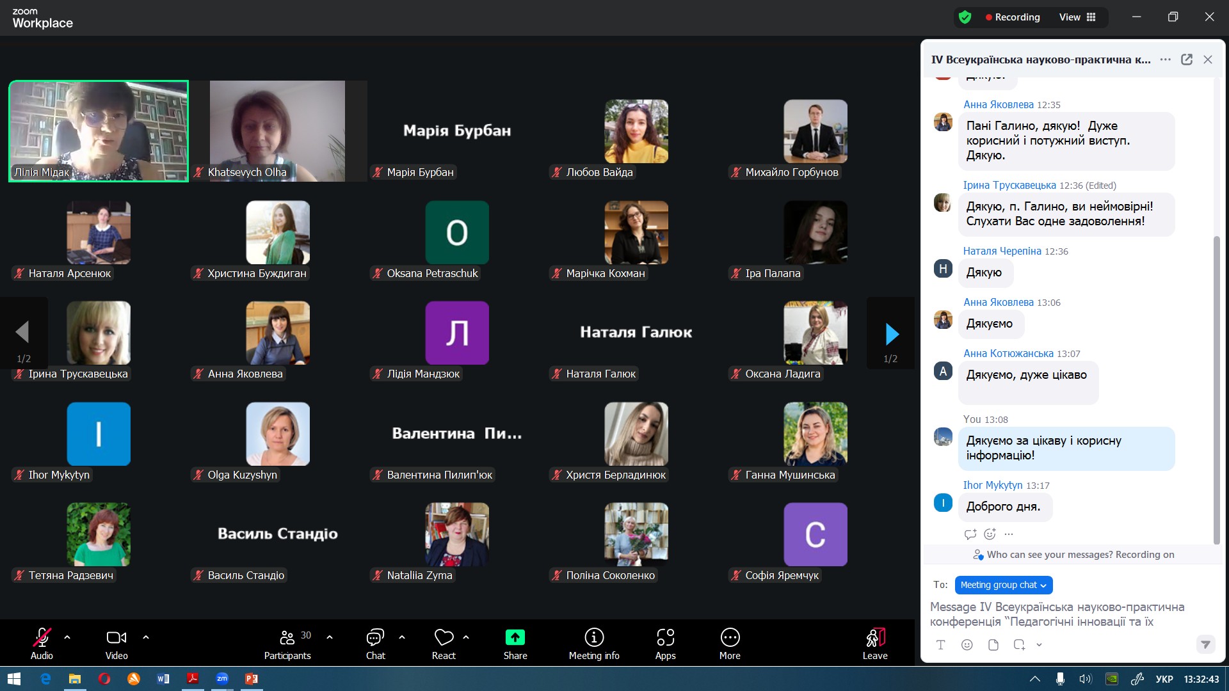Open Meeting info

[x=594, y=644]
